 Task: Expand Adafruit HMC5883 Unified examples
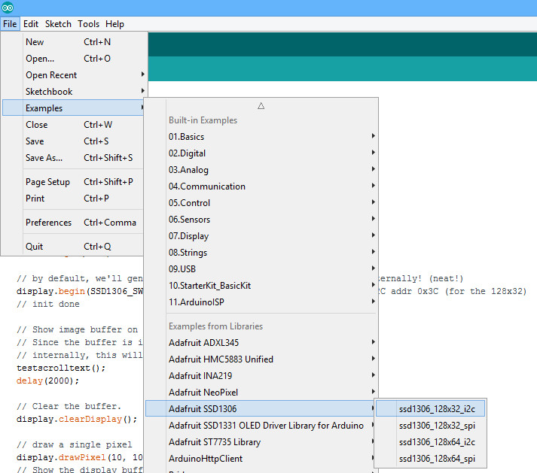(x=261, y=359)
